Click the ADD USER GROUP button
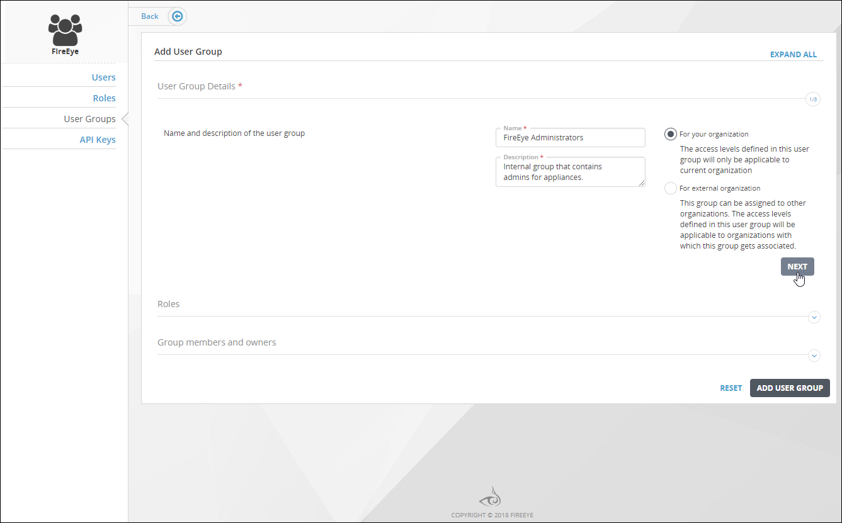 click(790, 388)
